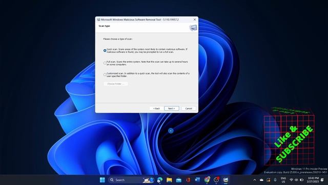Image resolution: width=328 pixels, height=185 pixels.
Task: Click the microphone tray icon
Action: click(x=275, y=180)
